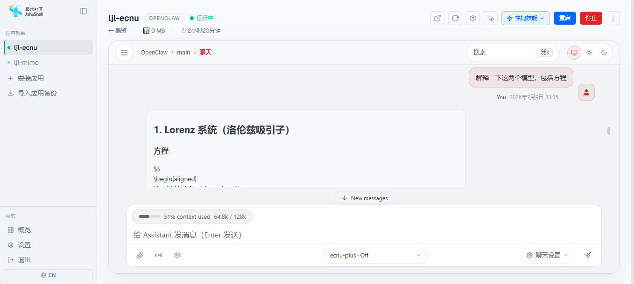This screenshot has width=634, height=284.
Task: Click the red 停止 button
Action: point(591,18)
